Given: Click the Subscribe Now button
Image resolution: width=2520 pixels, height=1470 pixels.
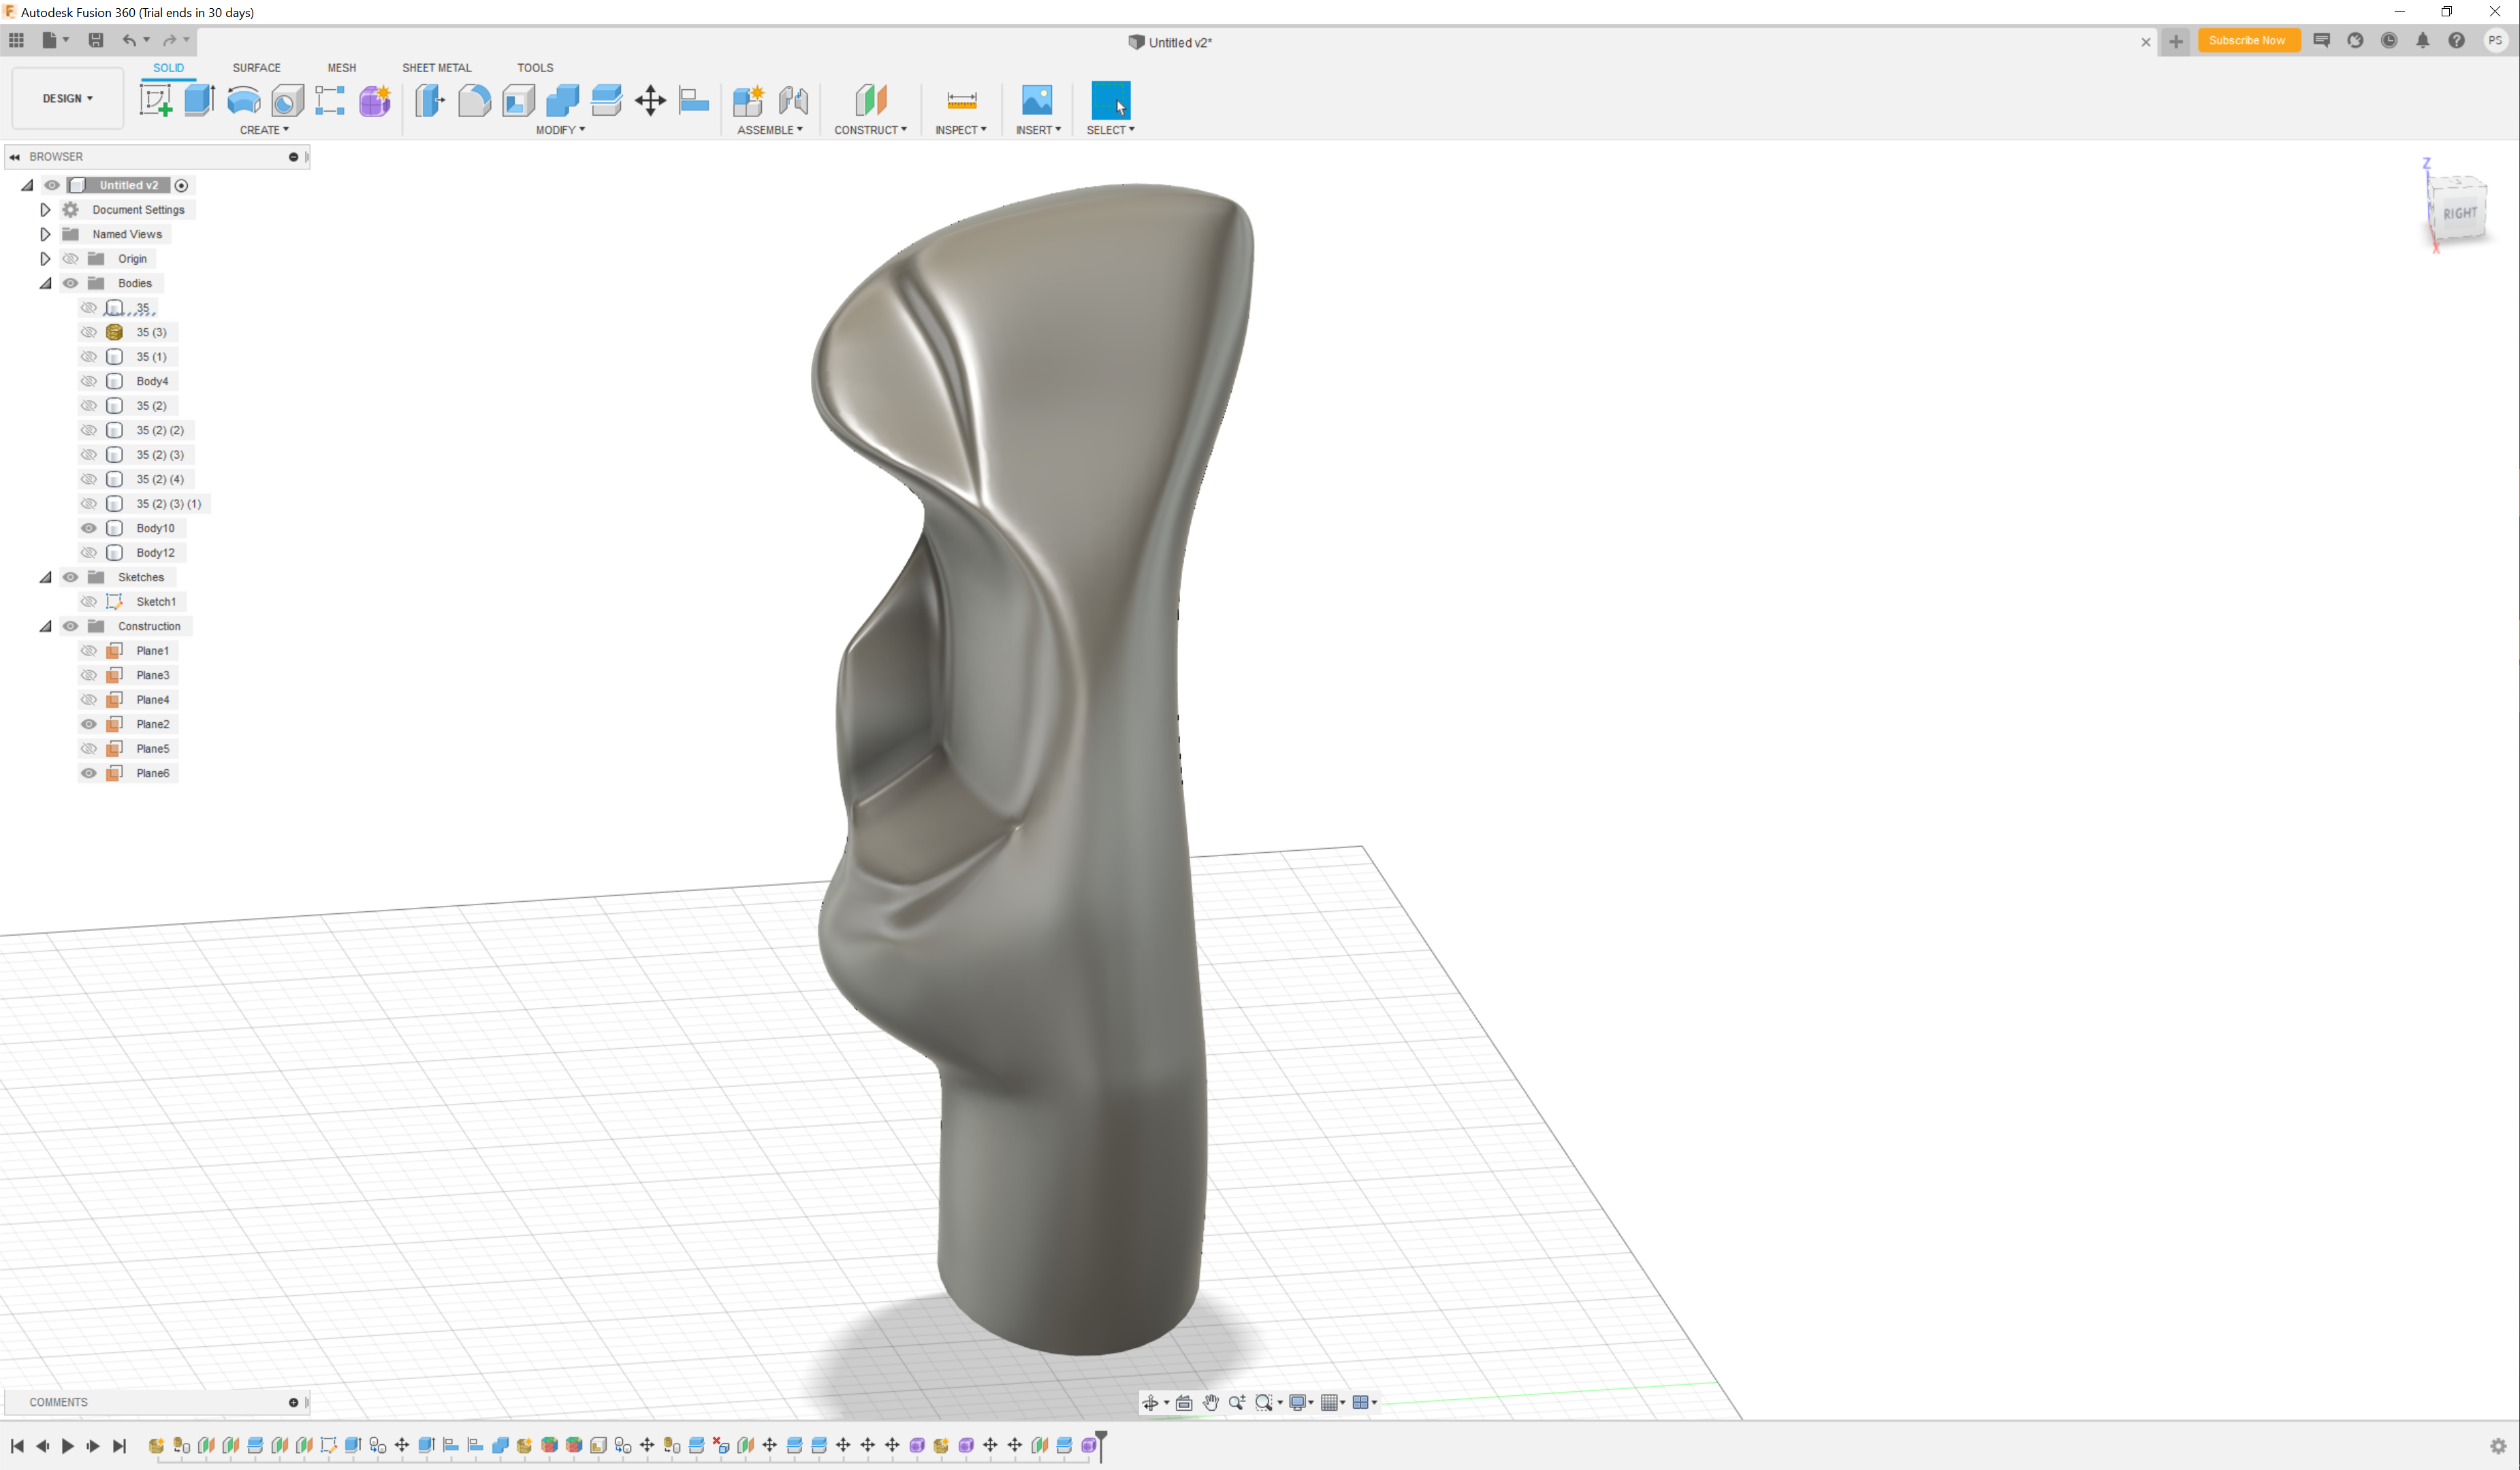Looking at the screenshot, I should pyautogui.click(x=2247, y=41).
